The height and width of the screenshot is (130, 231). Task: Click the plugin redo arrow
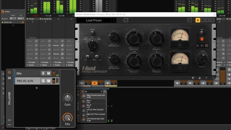tap(131, 20)
